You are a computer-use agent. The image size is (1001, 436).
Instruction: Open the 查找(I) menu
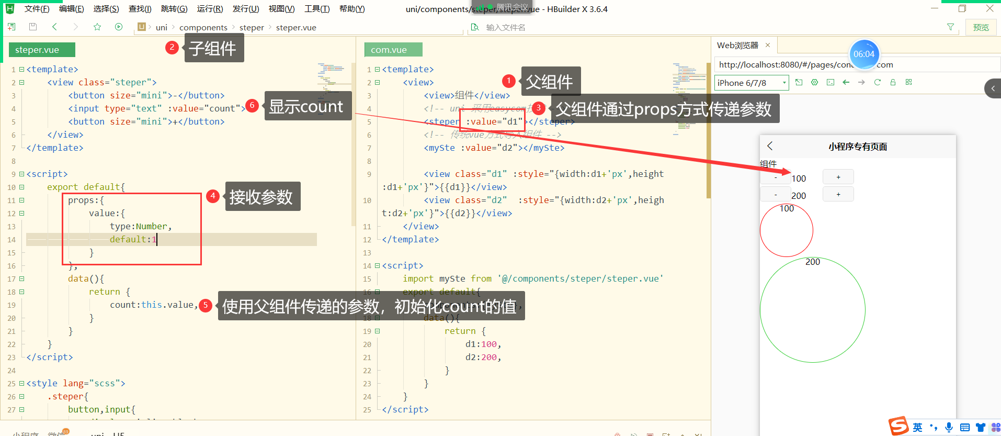click(x=140, y=9)
